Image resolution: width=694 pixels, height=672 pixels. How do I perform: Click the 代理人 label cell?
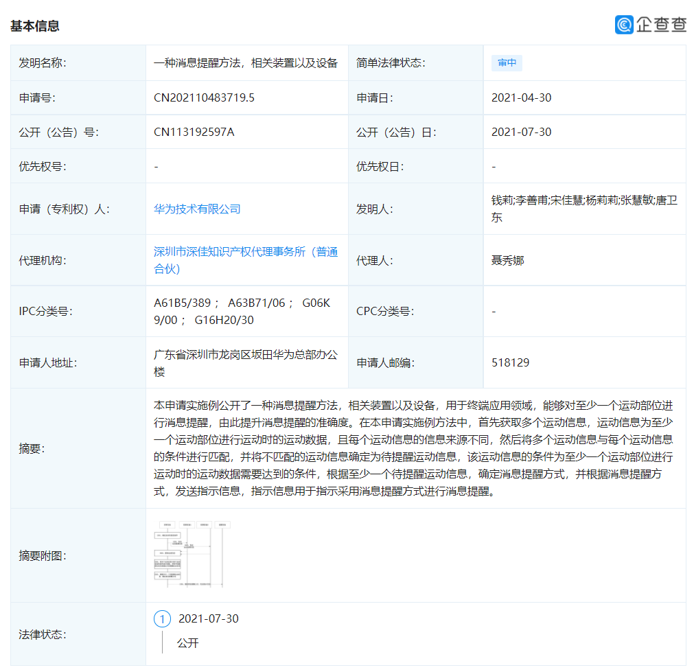click(x=415, y=260)
